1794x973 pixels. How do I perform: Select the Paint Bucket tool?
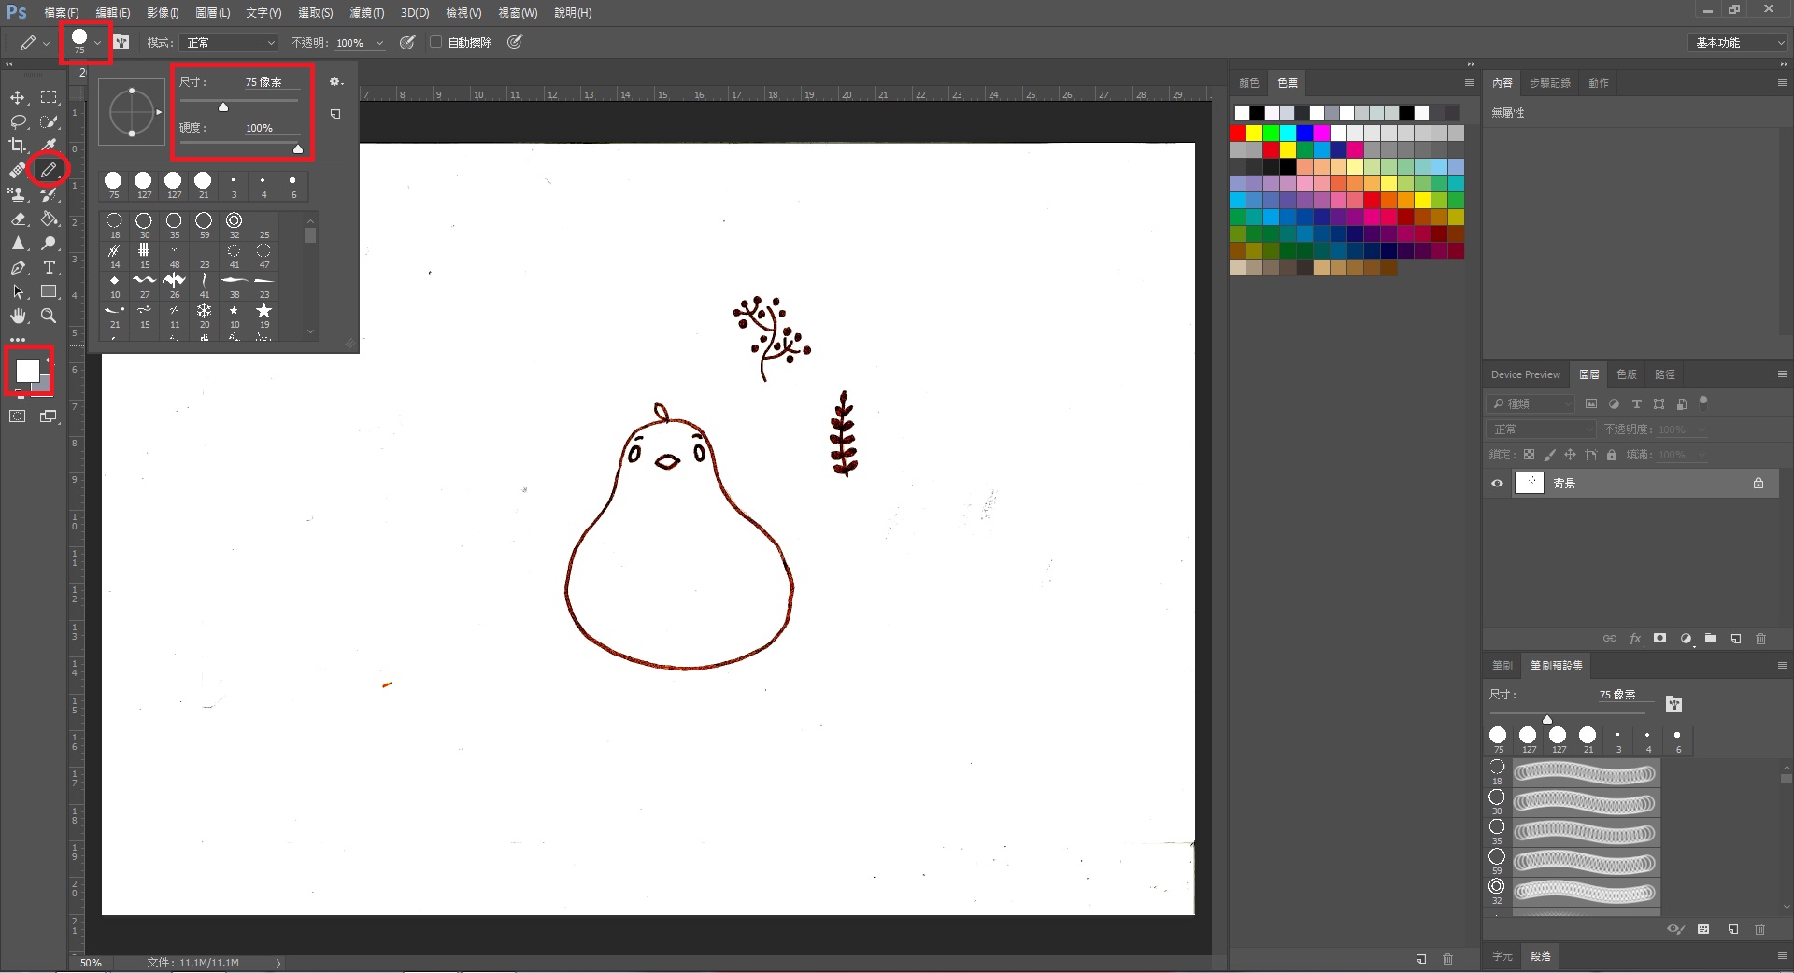pyautogui.click(x=50, y=219)
